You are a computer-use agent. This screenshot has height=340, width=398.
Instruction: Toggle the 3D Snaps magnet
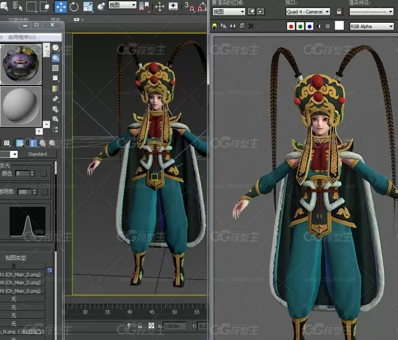pos(189,6)
